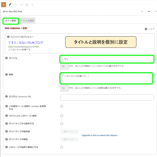Check the サイトマップから除外する checkbox
Screen dimensions: 157x157
pyautogui.click(x=62, y=124)
